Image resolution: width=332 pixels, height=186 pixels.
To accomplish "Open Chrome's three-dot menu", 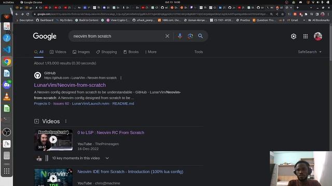I will pyautogui.click(x=328, y=14).
